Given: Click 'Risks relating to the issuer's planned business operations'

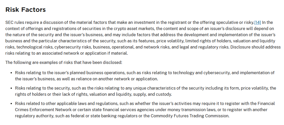Looking at the screenshot, I should (70, 73).
